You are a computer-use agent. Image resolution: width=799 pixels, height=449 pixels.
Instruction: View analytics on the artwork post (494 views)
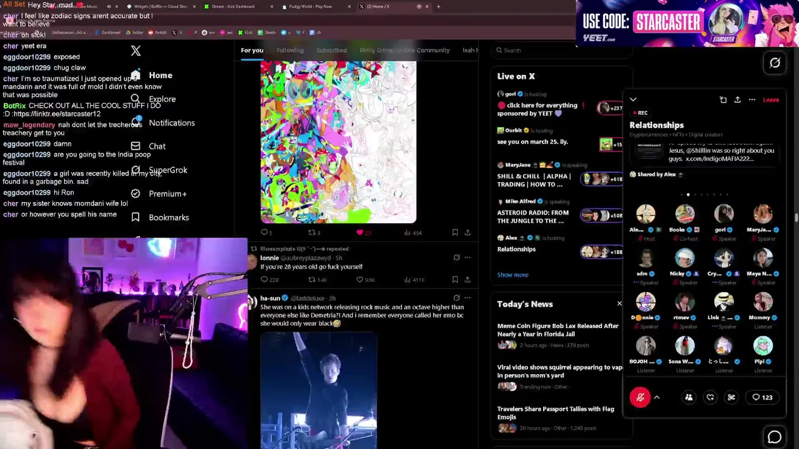tap(413, 233)
